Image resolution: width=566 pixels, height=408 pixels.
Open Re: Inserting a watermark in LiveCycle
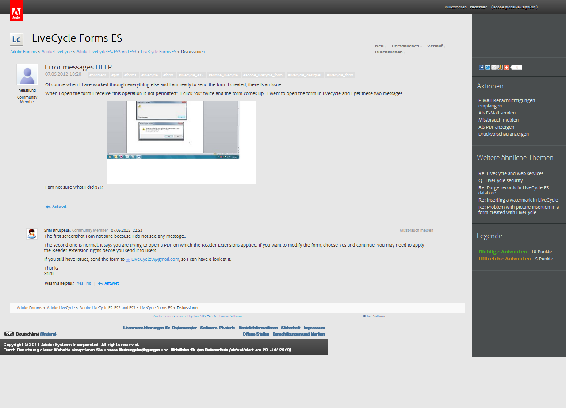coord(518,200)
